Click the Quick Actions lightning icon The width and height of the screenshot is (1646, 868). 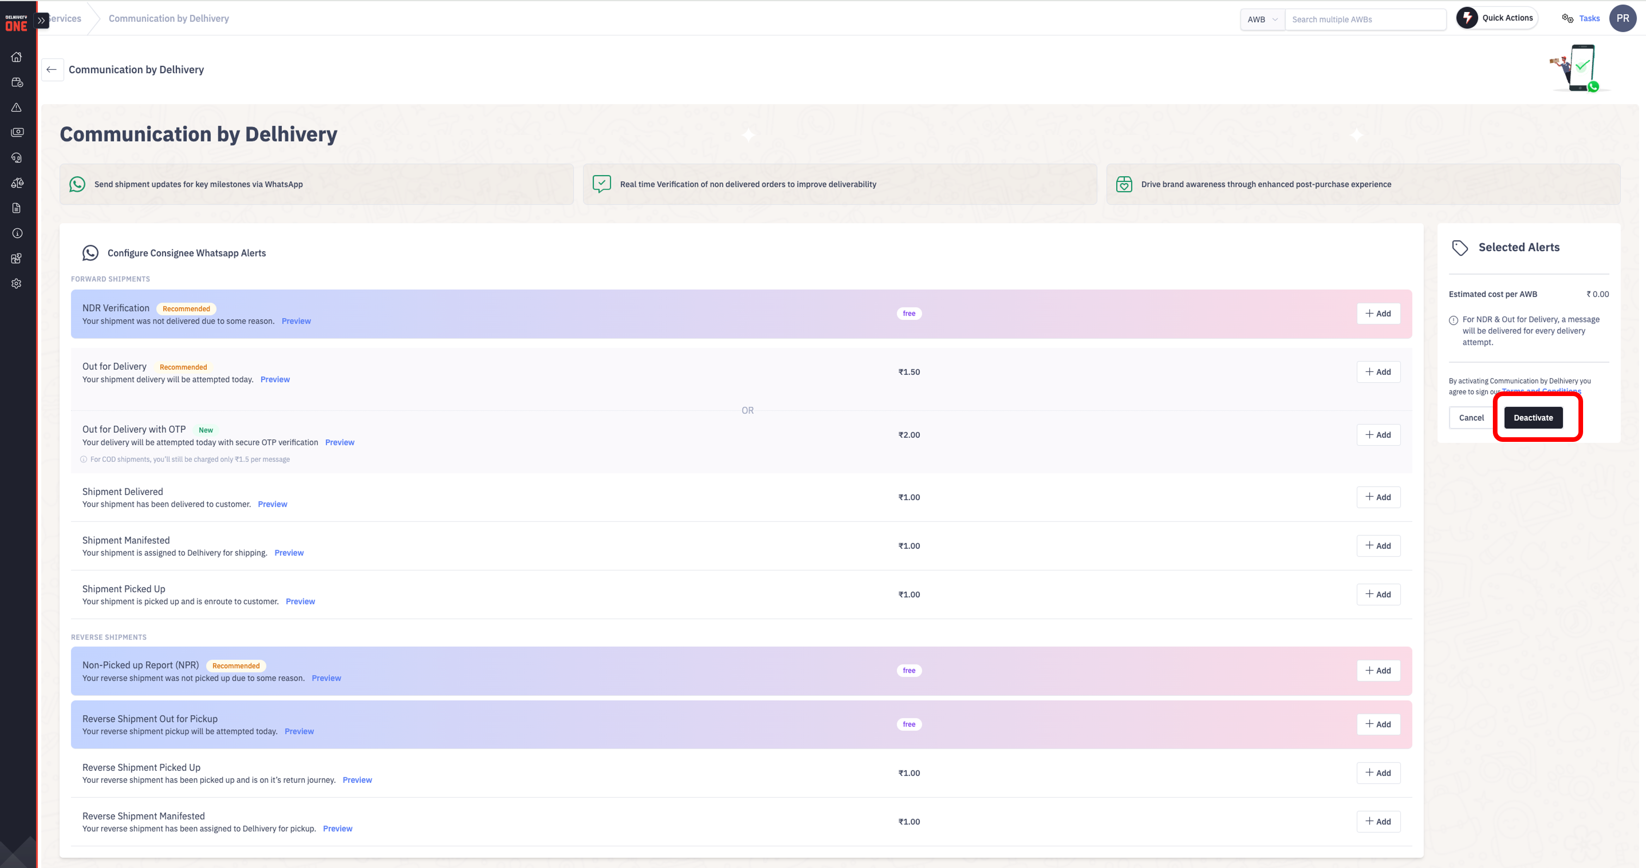pos(1467,18)
